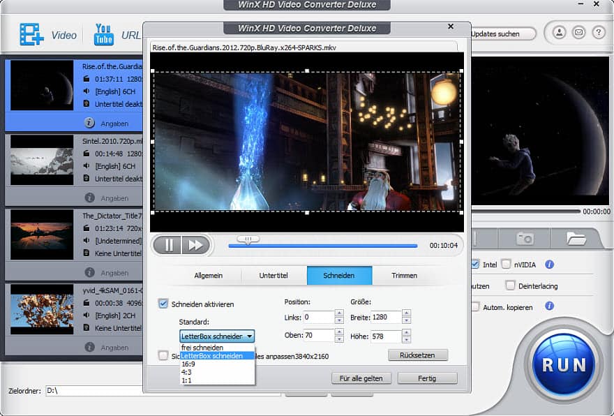Open the output folder icon
The width and height of the screenshot is (614, 416).
point(576,238)
